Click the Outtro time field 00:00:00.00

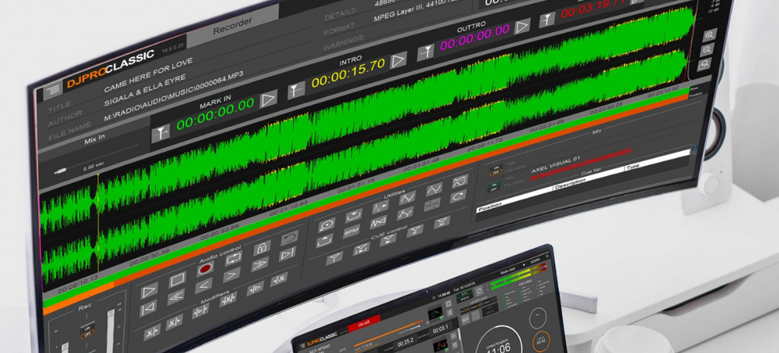(474, 37)
